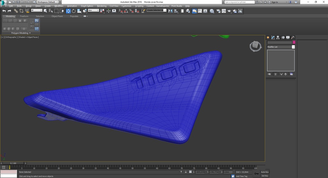
Task: Click the Render Production teapot icon
Action: click(229, 11)
